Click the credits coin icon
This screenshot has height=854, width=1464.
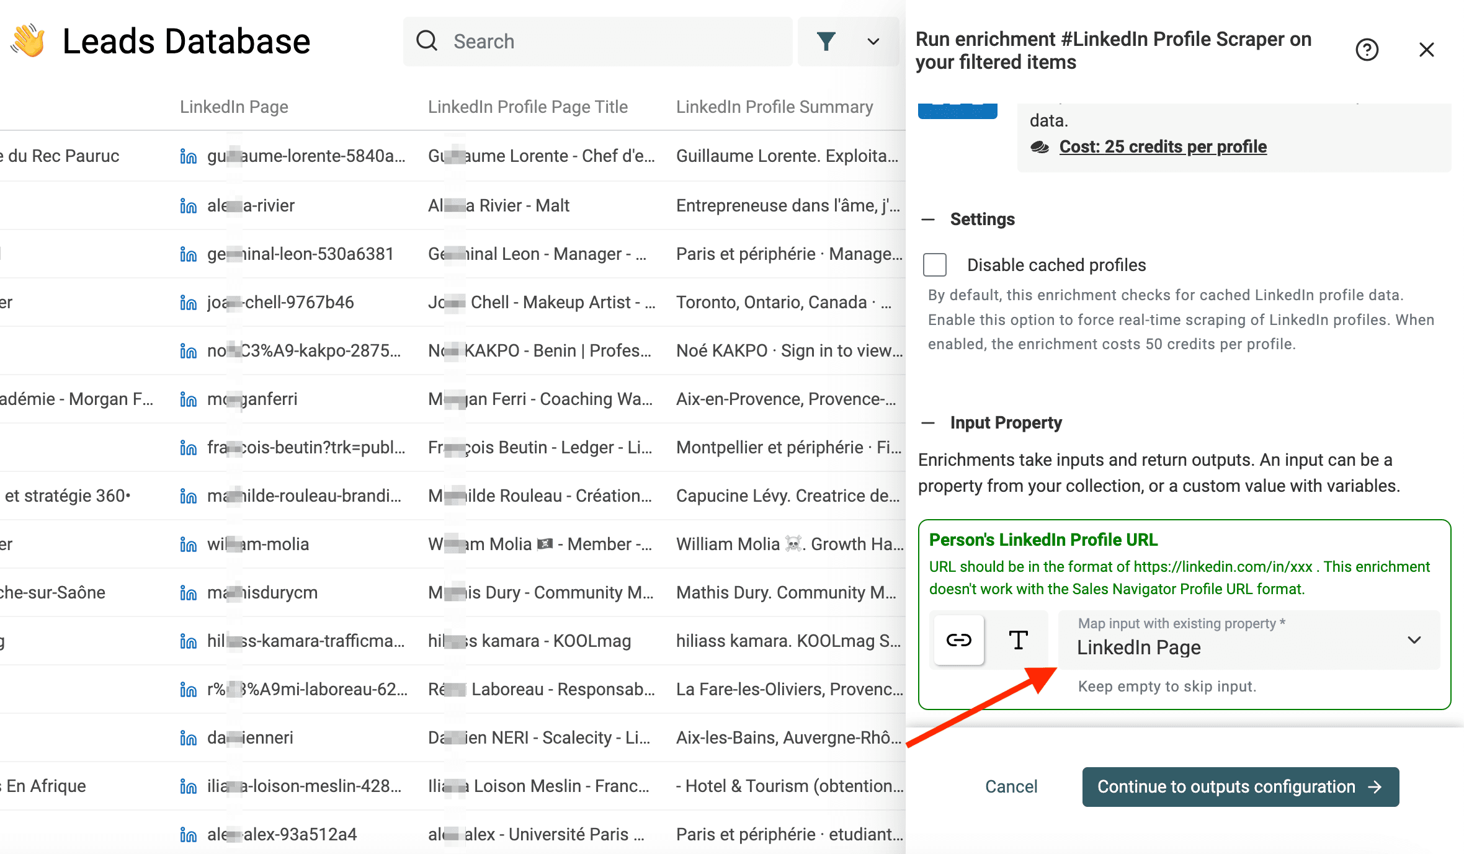point(1040,147)
